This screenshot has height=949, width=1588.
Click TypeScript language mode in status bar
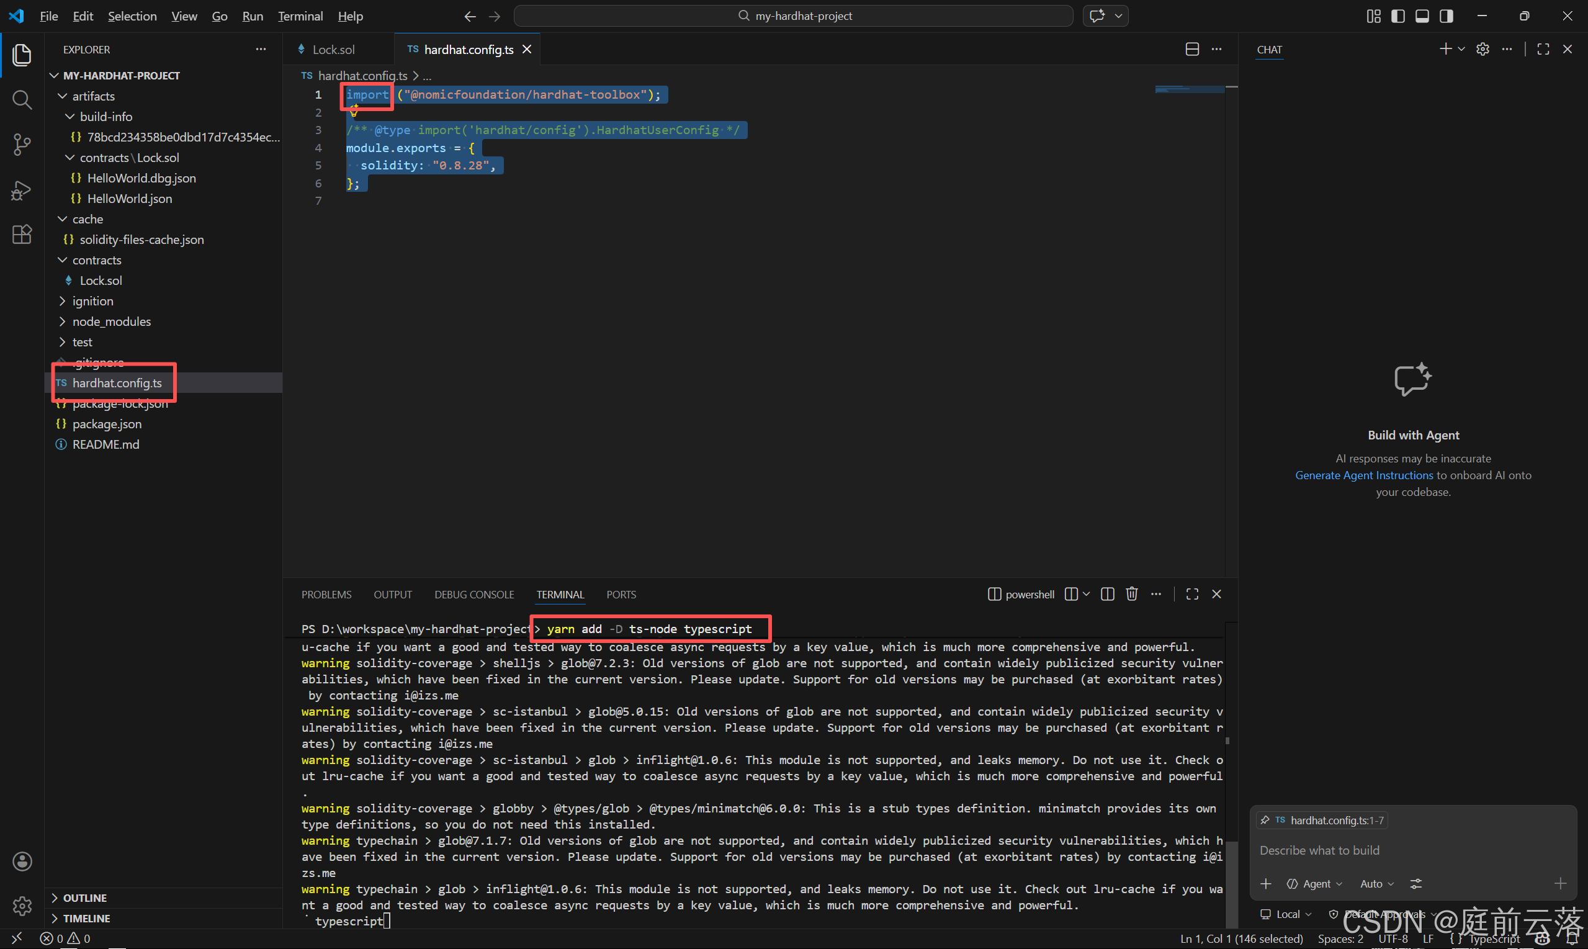(1494, 938)
